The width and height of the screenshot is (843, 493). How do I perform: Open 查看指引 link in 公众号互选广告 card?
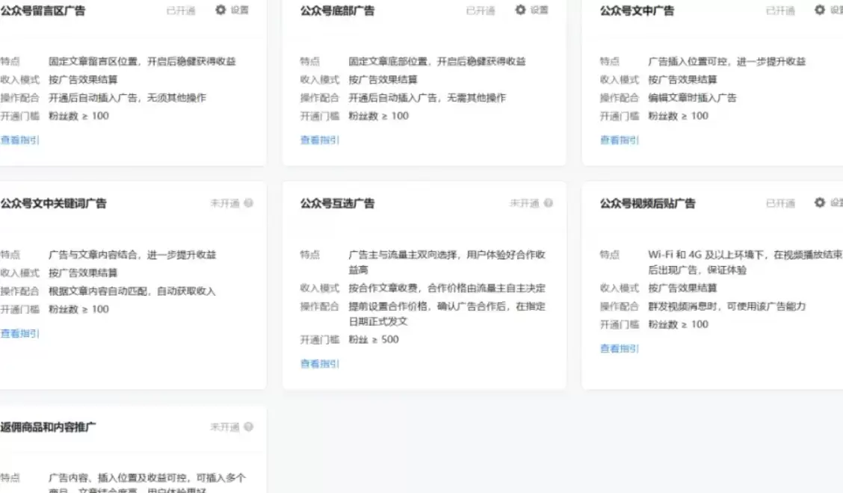(319, 364)
